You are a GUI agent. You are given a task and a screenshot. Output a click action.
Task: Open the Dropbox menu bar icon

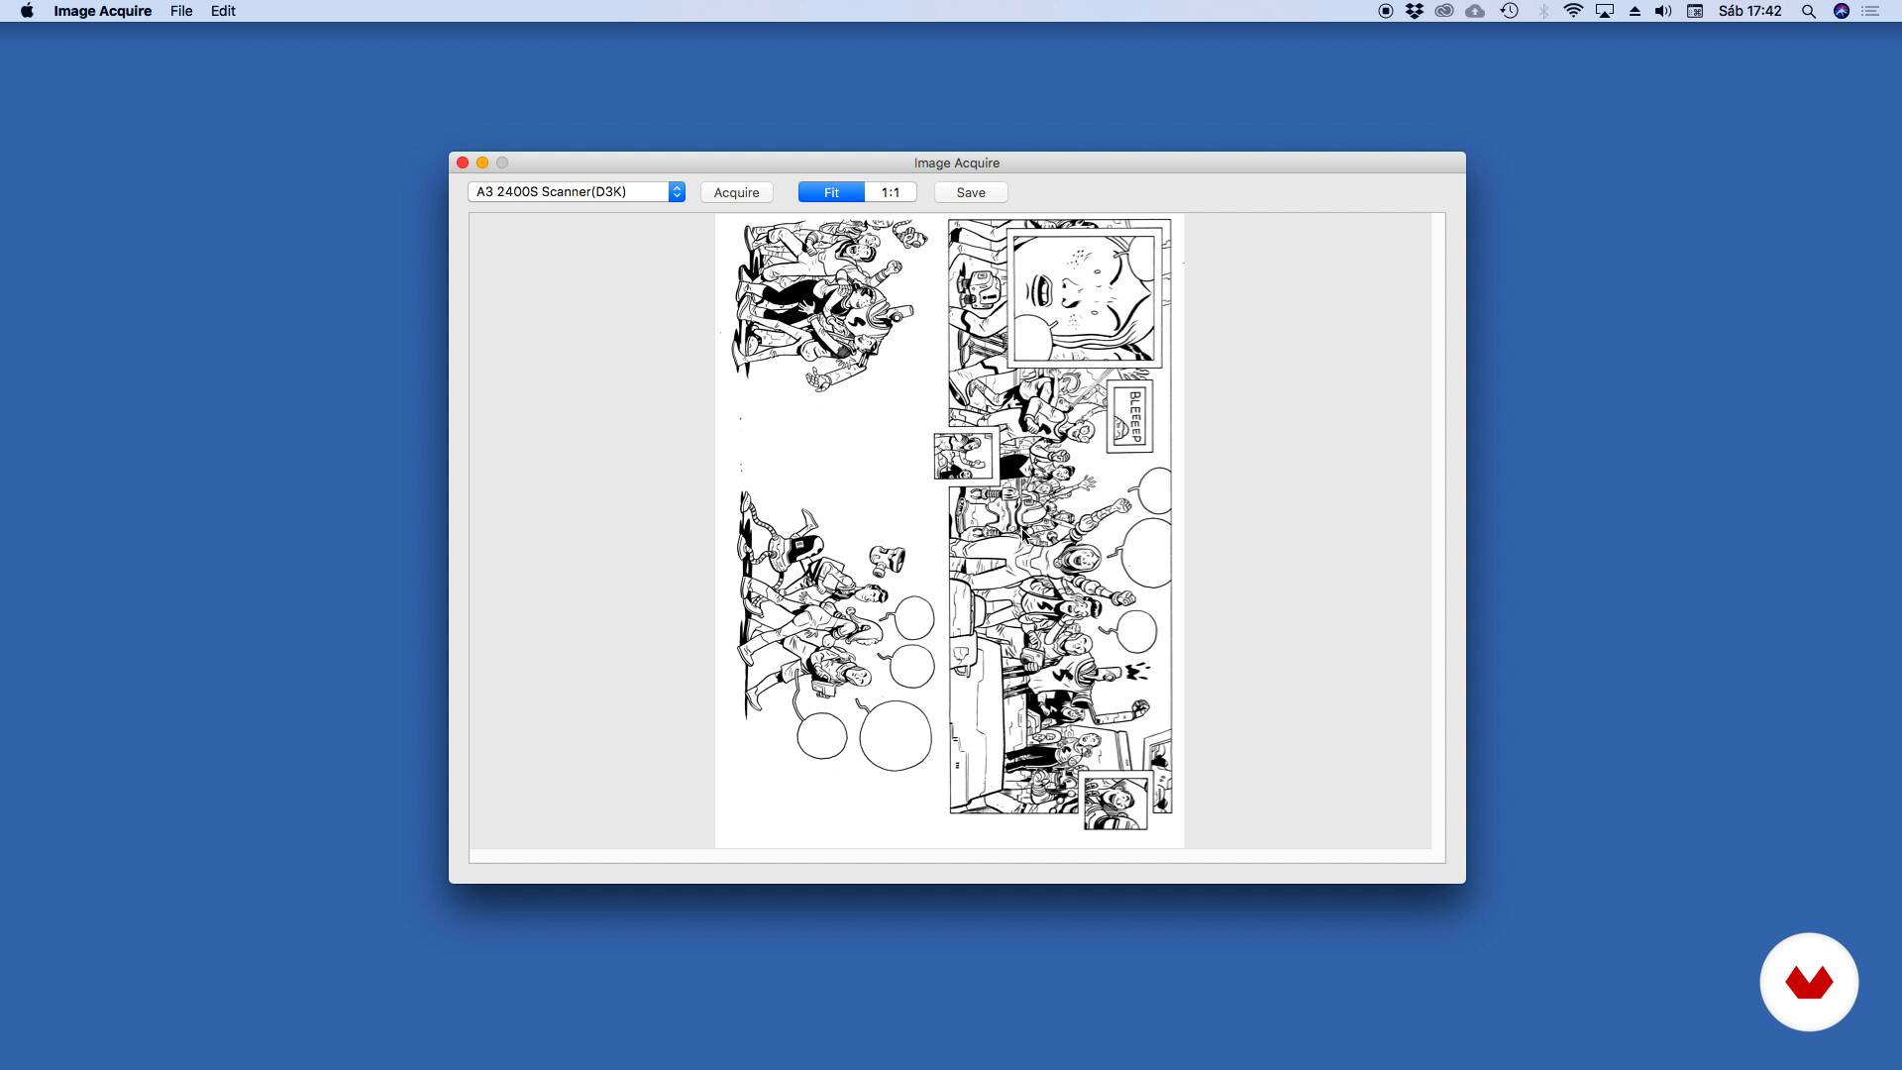[x=1415, y=11]
